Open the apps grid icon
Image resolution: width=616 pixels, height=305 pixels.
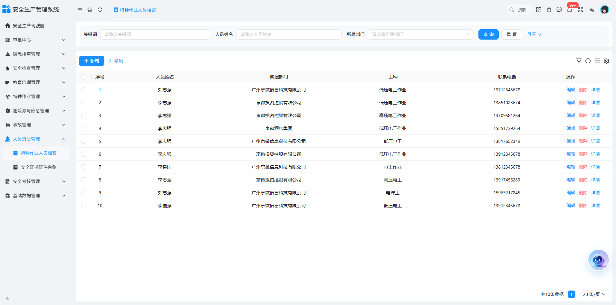(539, 10)
